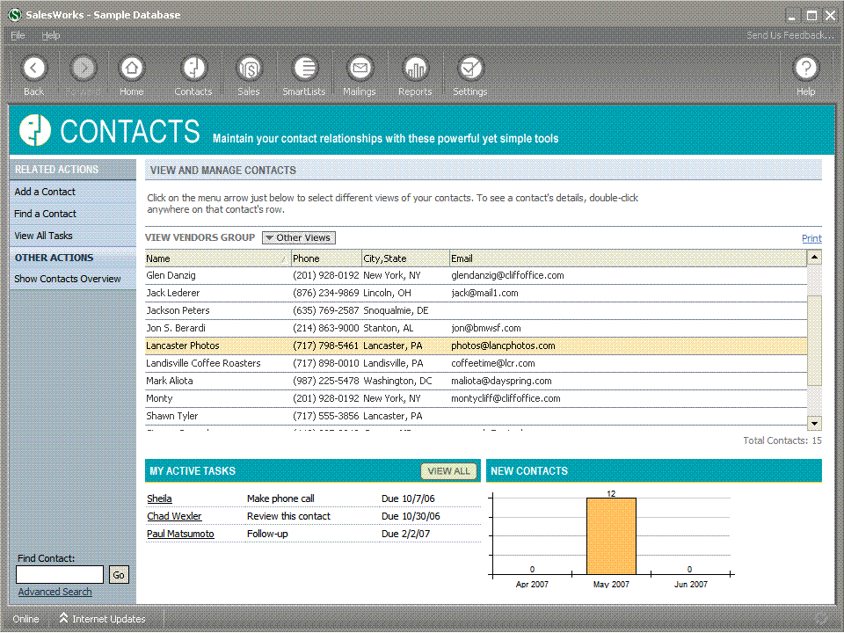
Task: Click the Total Contacts: 15 label
Action: [782, 440]
